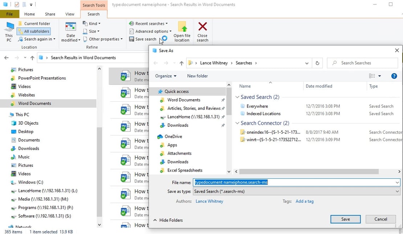This screenshot has width=403, height=234.
Task: Click the Close search red X icon
Action: tap(203, 27)
